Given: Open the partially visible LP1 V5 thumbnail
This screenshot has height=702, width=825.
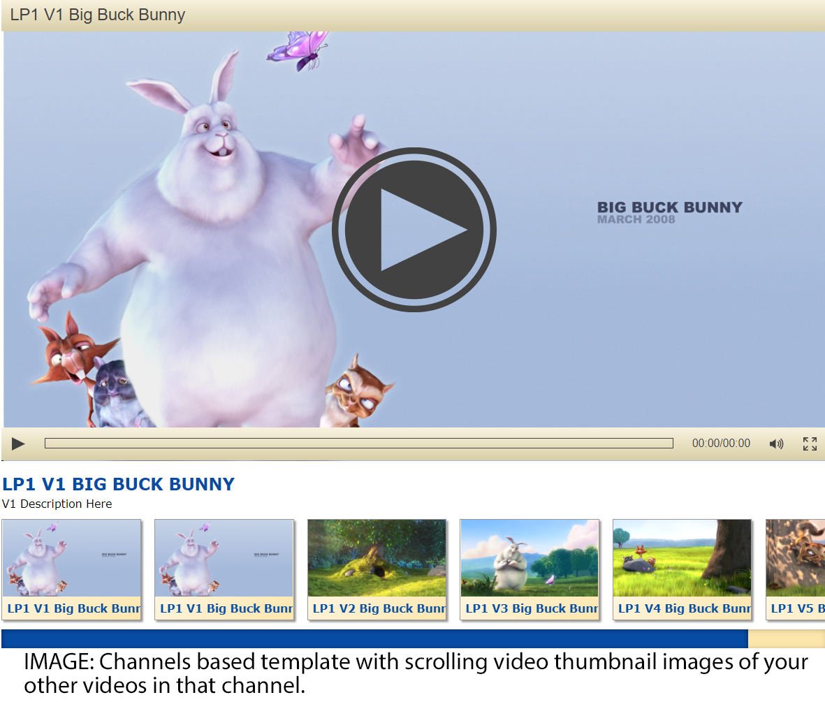Looking at the screenshot, I should (x=796, y=569).
